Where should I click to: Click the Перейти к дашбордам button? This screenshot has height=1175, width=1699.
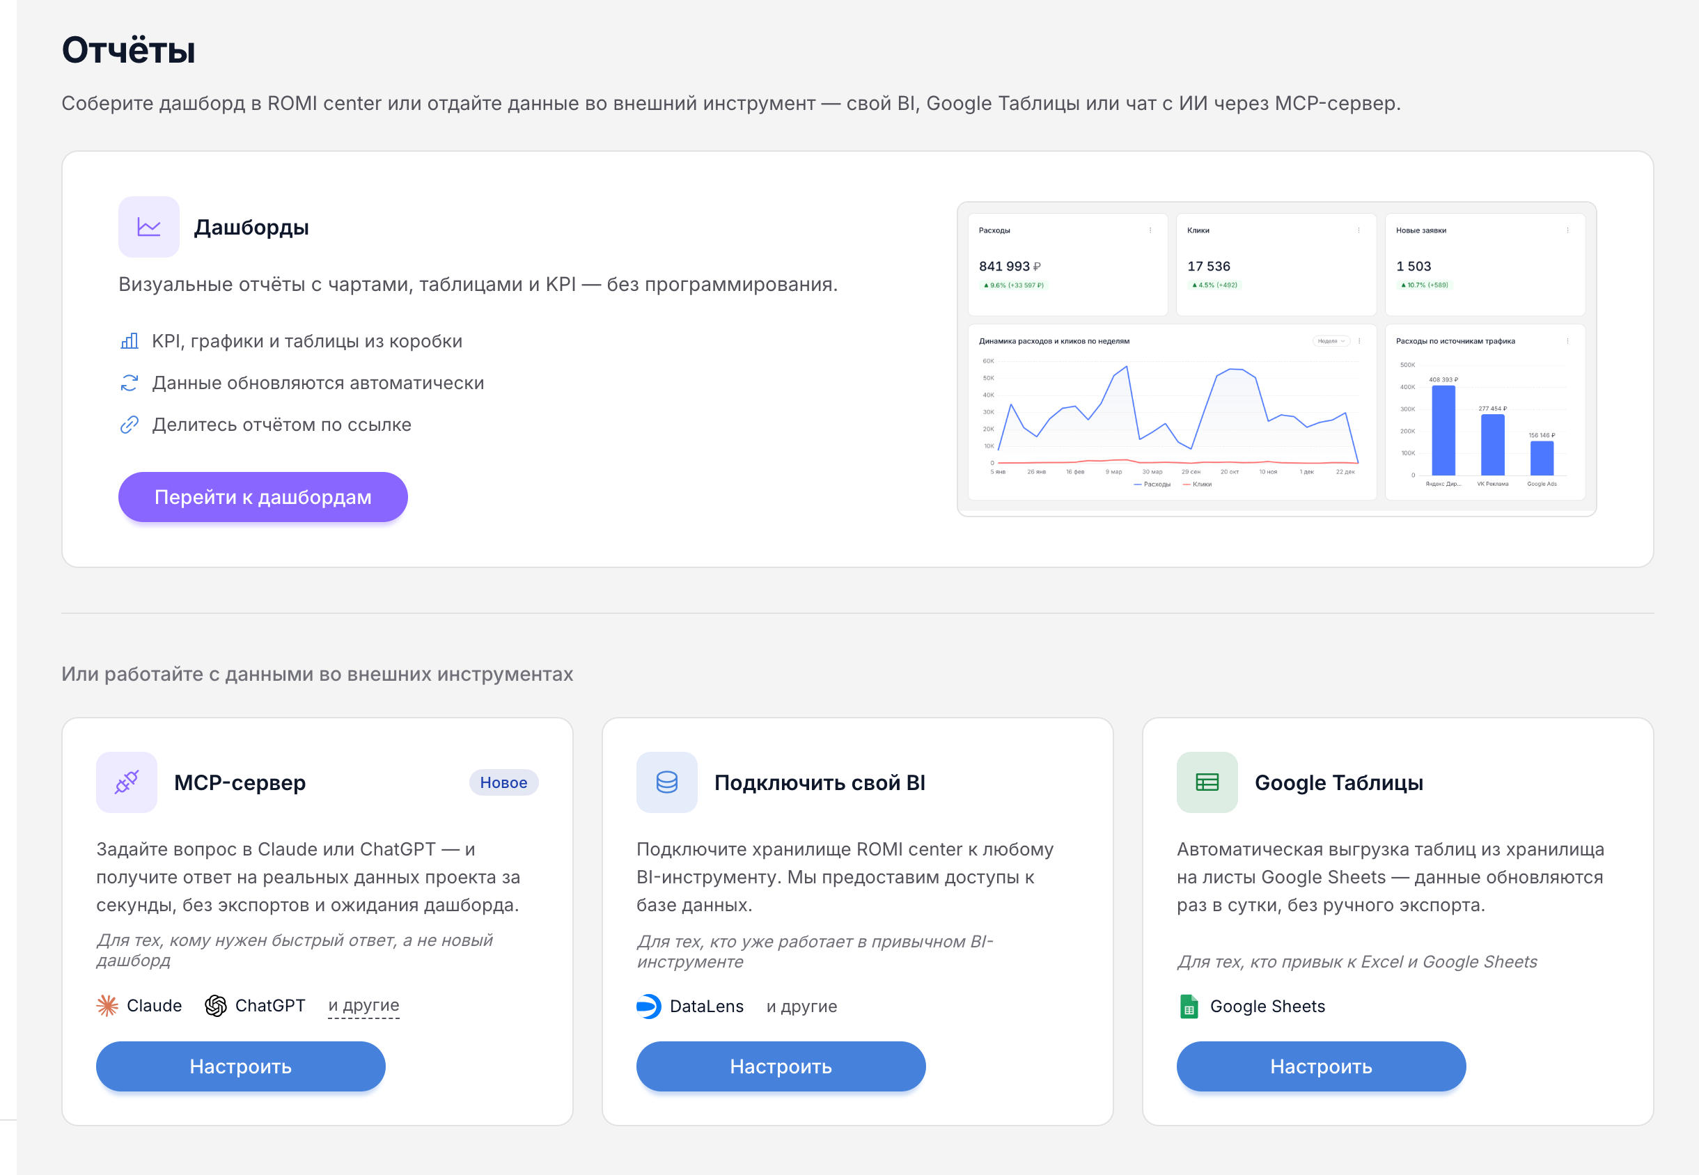pos(263,497)
